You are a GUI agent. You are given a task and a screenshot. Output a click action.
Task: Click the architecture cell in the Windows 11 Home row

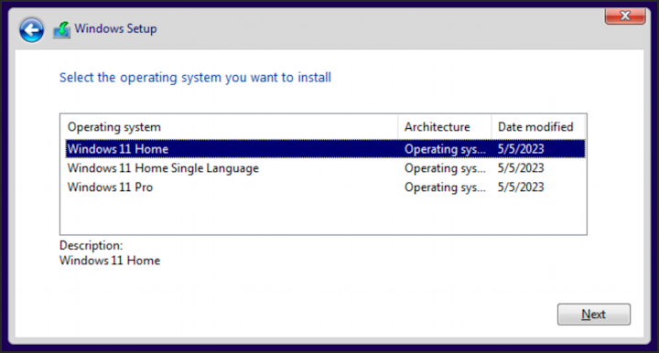445,149
